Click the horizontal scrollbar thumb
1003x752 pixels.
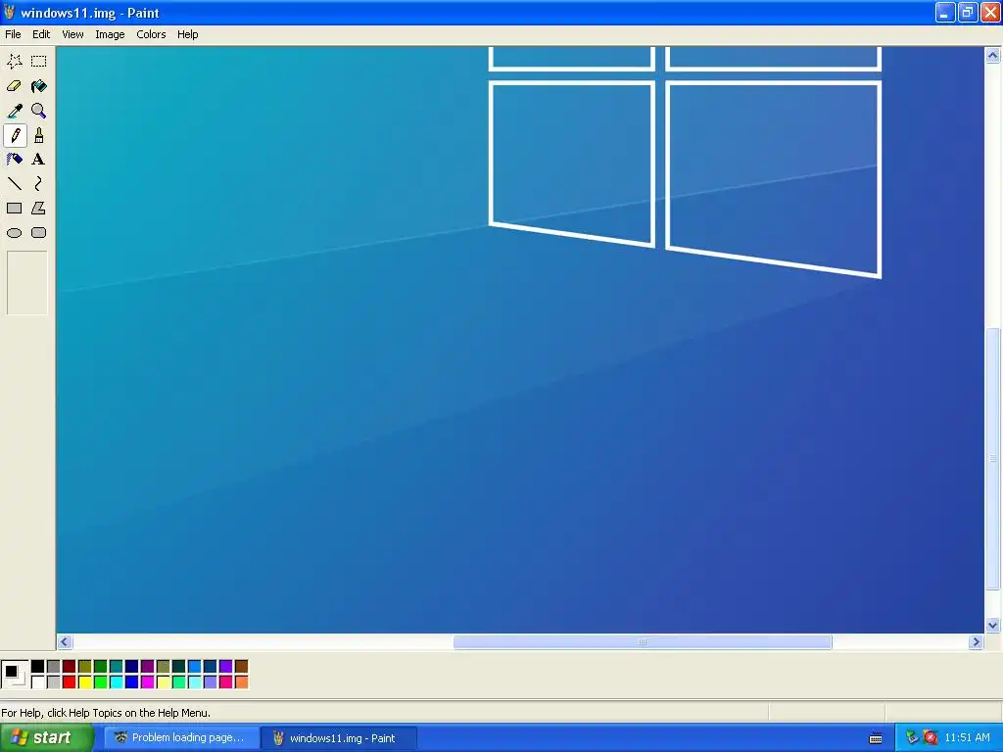643,642
